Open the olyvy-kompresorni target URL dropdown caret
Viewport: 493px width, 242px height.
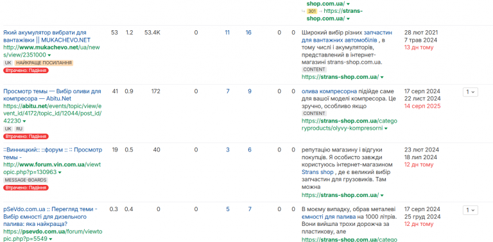[386, 128]
